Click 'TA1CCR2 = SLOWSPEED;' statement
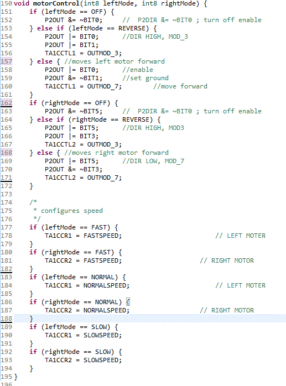 click(x=84, y=360)
